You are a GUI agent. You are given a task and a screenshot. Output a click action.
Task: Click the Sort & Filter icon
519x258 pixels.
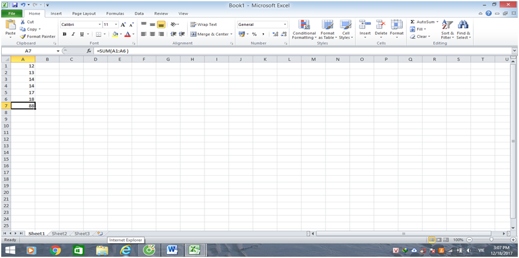(x=447, y=29)
